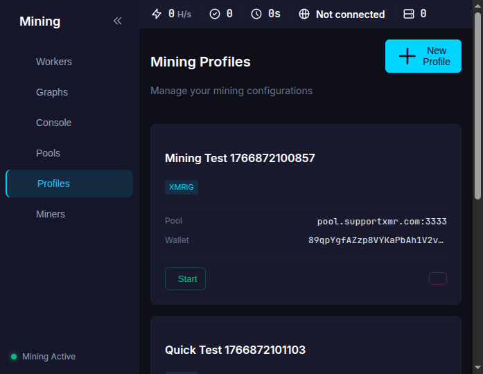This screenshot has height=374, width=483.
Task: Collapse the Mining sidebar with double chevron
Action: tap(117, 21)
